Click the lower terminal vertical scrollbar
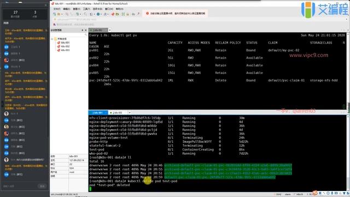Screen dimensions: 350x197 pyautogui.click(x=348, y=153)
